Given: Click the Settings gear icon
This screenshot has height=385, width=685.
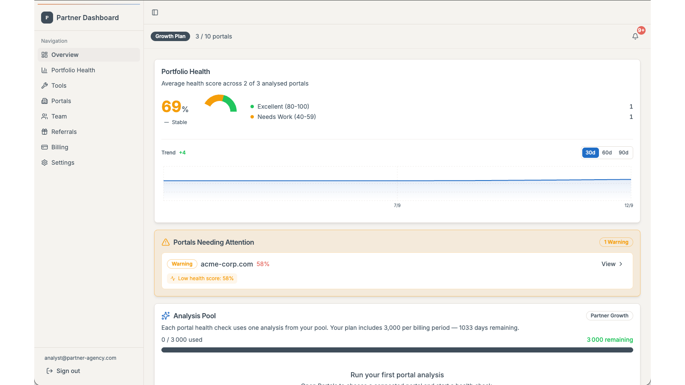Looking at the screenshot, I should point(45,163).
